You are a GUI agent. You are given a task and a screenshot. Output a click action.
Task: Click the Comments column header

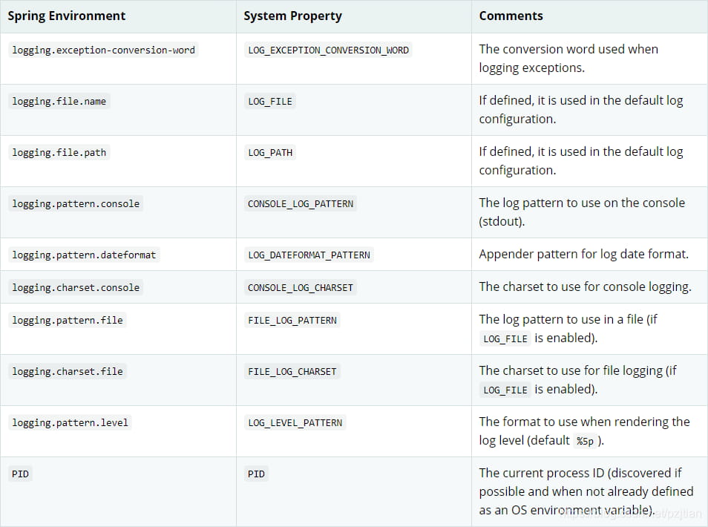(x=511, y=16)
